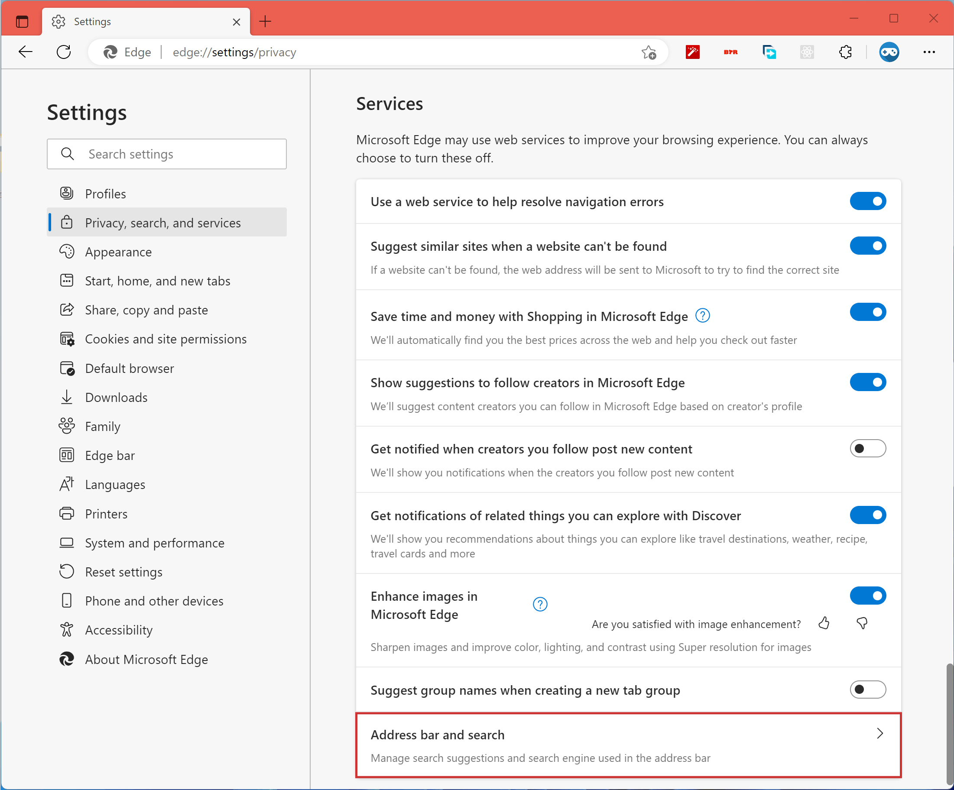Open Cookies and site permissions

(x=167, y=339)
